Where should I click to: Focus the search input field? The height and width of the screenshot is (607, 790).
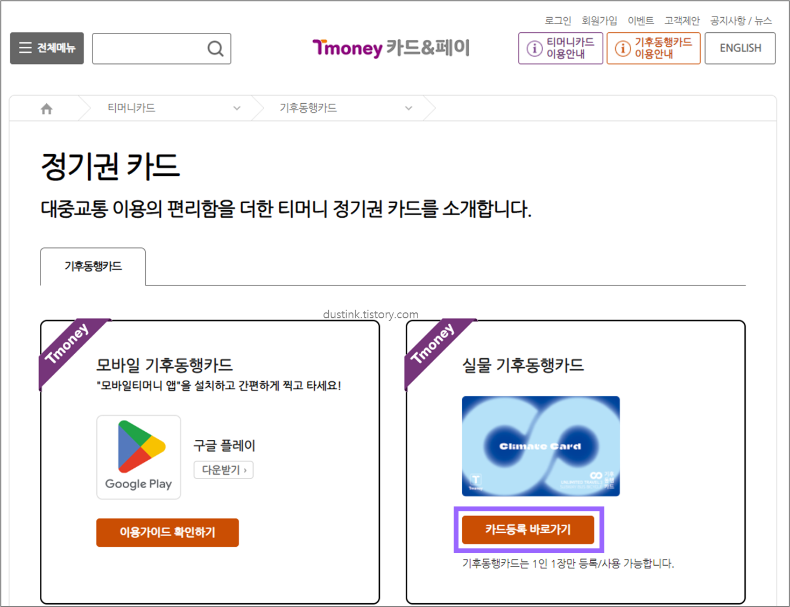161,49
